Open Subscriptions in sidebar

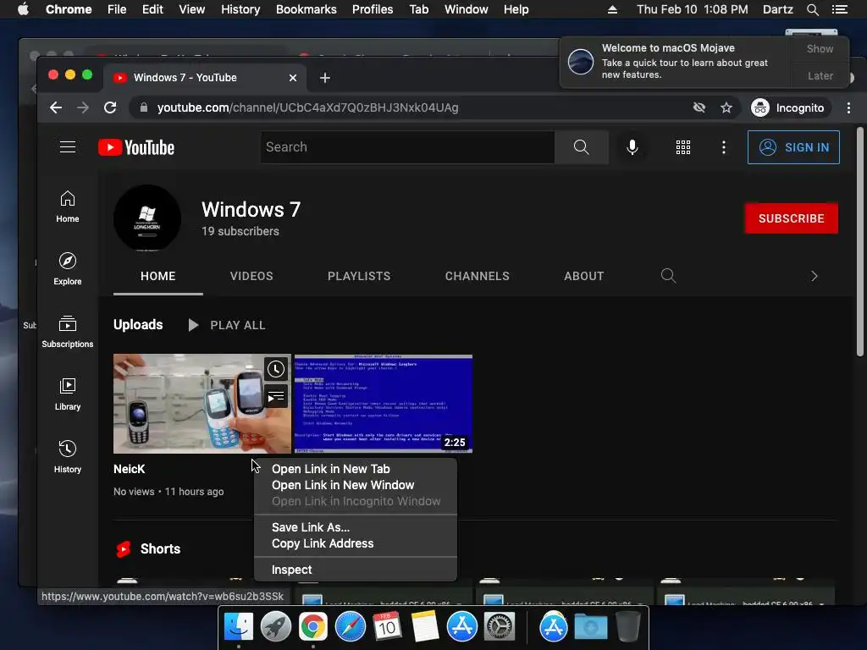pyautogui.click(x=68, y=332)
